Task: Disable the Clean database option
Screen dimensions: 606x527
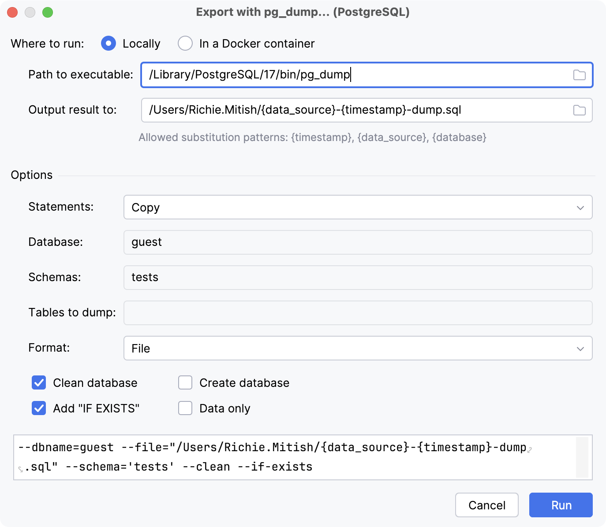Action: point(38,382)
